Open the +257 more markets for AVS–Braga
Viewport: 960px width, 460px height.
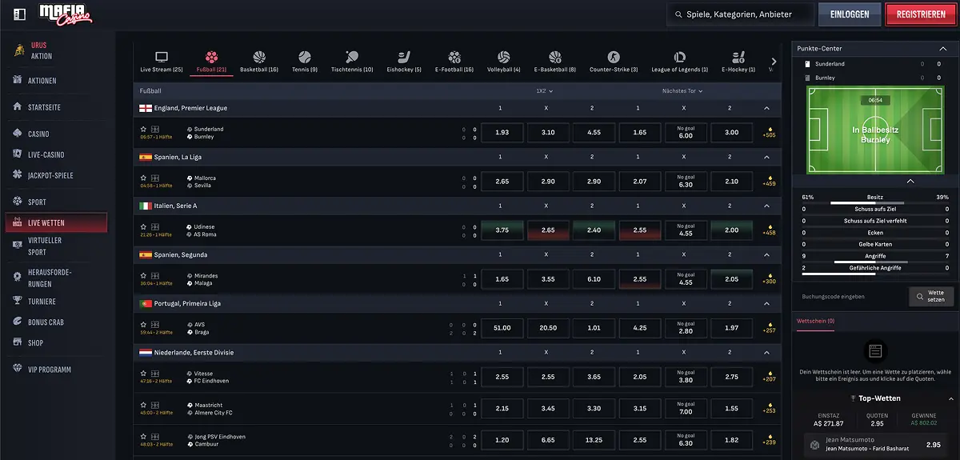tap(770, 328)
